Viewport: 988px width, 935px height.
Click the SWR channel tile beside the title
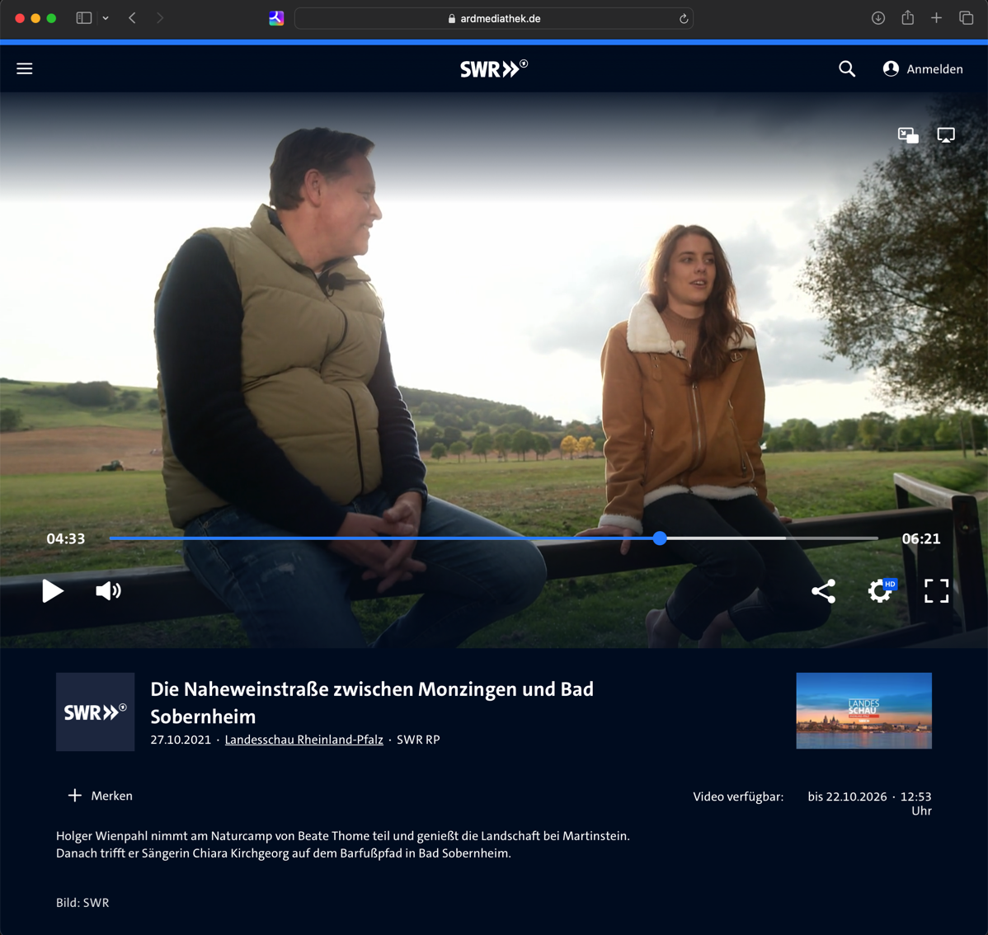pyautogui.click(x=95, y=712)
